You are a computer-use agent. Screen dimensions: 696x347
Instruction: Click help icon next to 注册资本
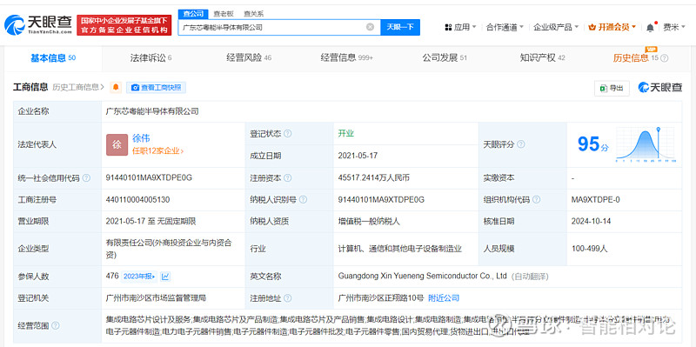(288, 178)
